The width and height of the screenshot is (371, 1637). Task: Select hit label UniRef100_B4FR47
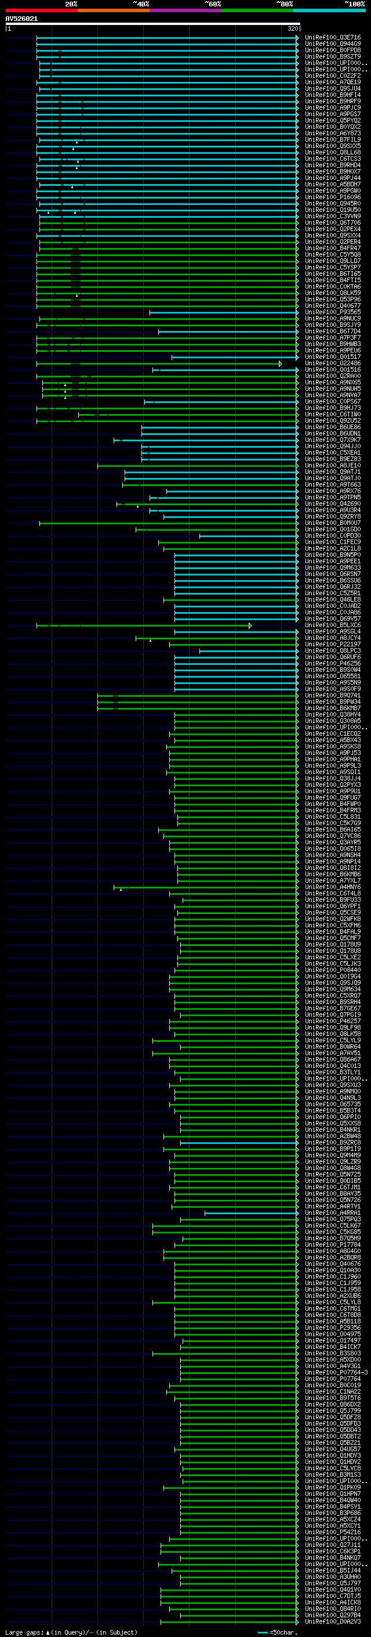pos(333,249)
